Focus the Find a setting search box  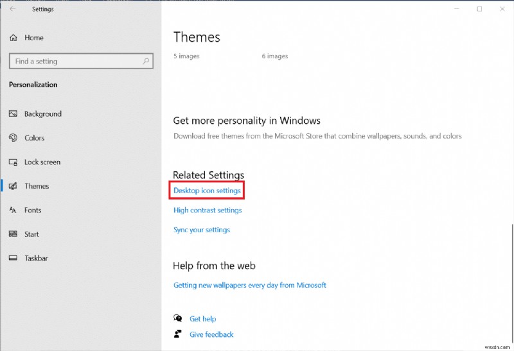pyautogui.click(x=74, y=62)
